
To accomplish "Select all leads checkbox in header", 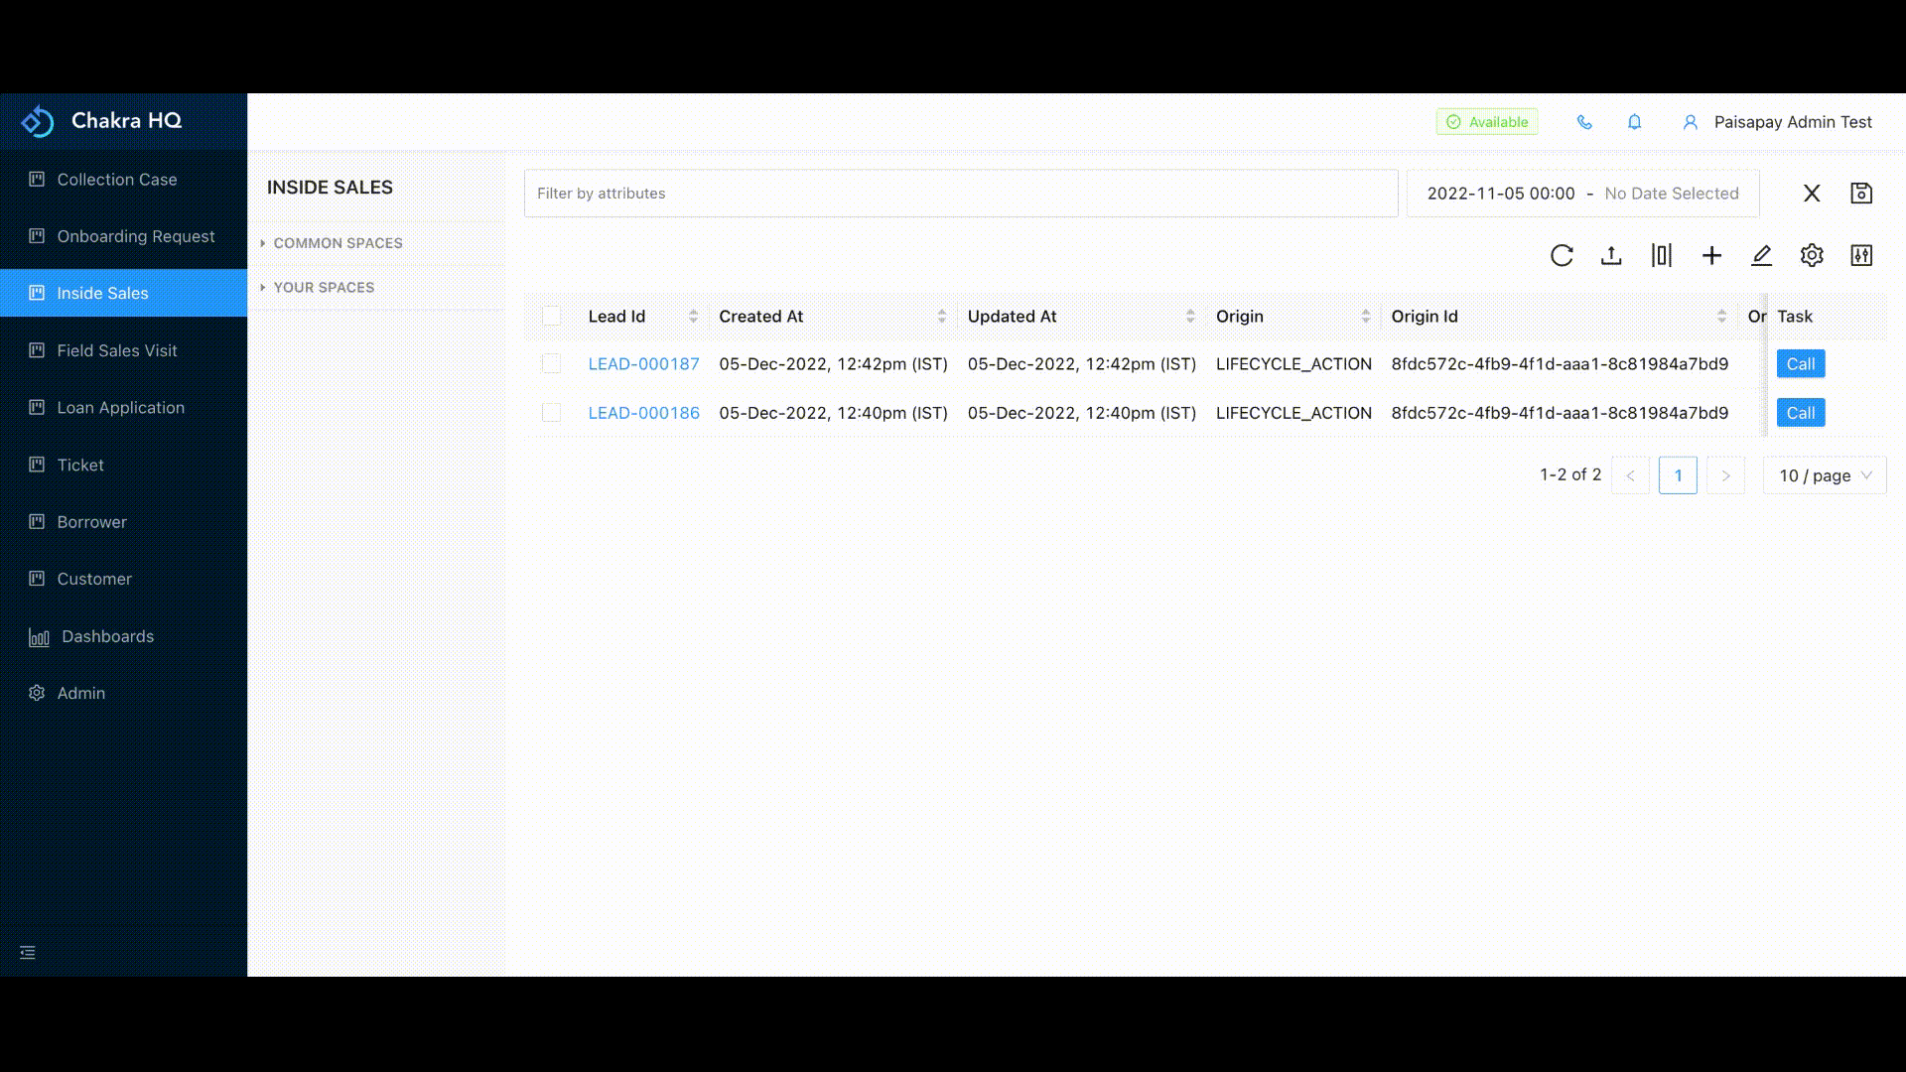I will tap(552, 316).
